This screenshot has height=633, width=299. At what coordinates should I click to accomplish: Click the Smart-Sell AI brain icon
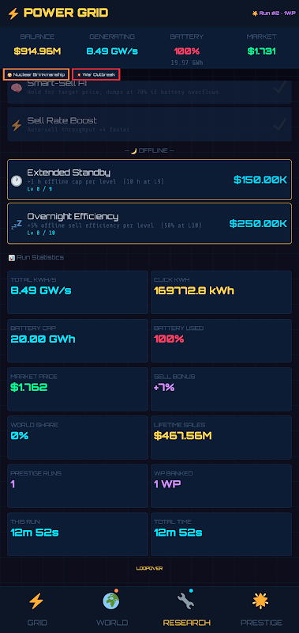[x=17, y=88]
